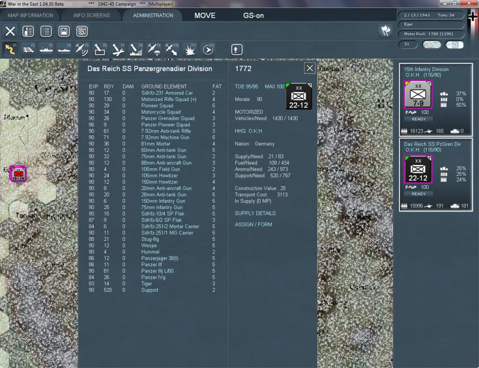Click the SdKfz-231 Armored Car element

pyautogui.click(x=167, y=93)
